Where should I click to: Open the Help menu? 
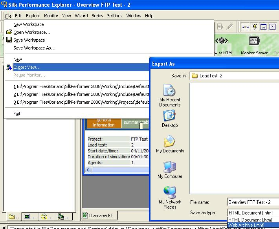(x=149, y=16)
